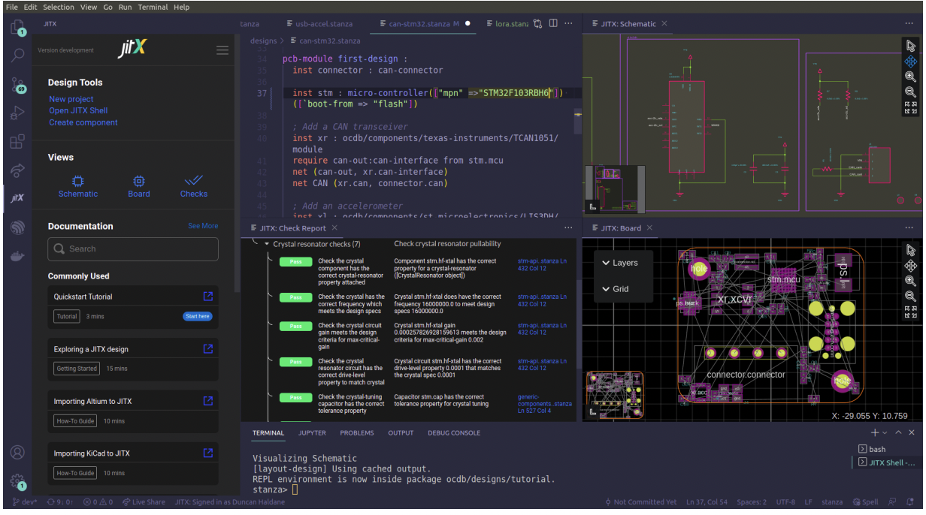
Task: Open the Board view icon
Action: coord(138,181)
